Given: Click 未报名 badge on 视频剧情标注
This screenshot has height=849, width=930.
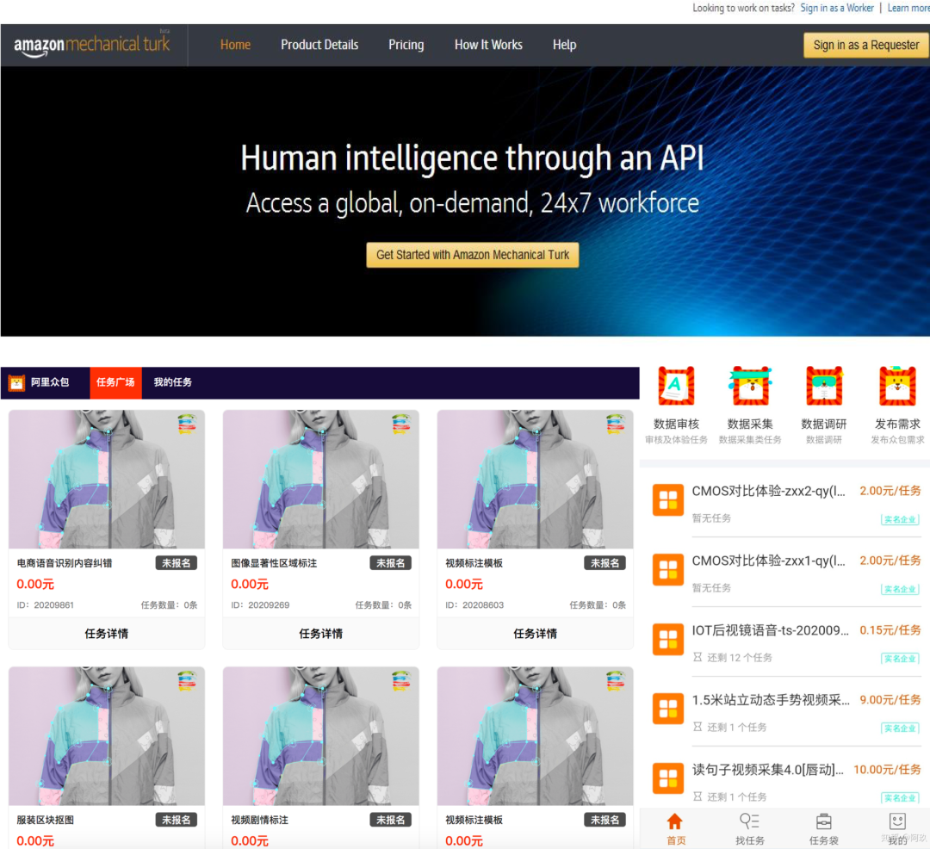Looking at the screenshot, I should tap(390, 820).
